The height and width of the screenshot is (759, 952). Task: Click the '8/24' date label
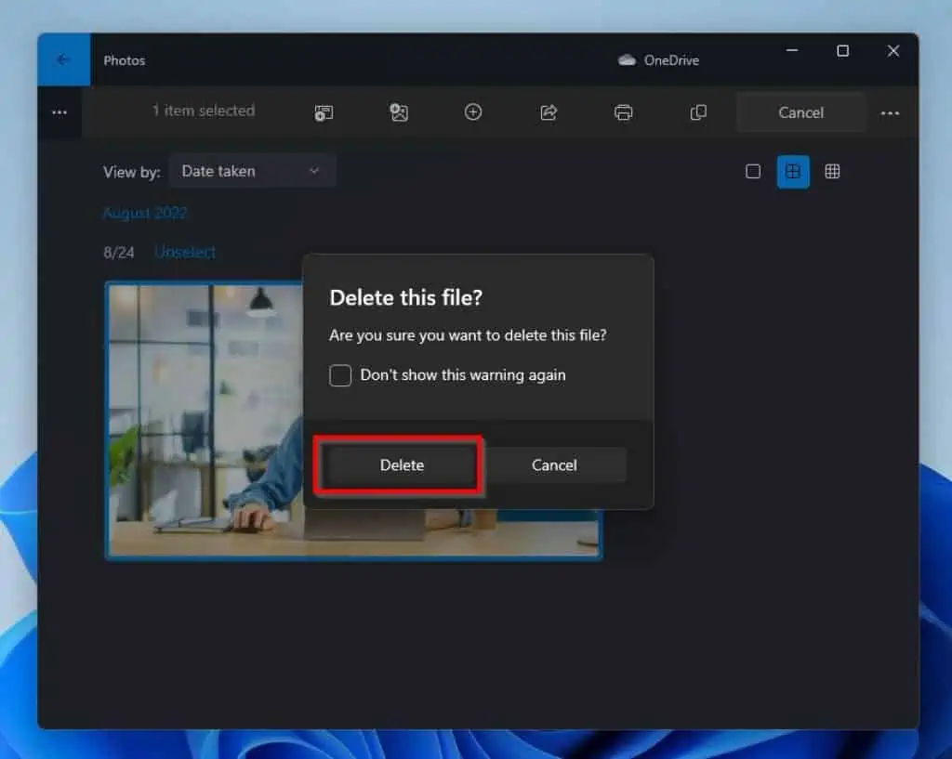119,253
